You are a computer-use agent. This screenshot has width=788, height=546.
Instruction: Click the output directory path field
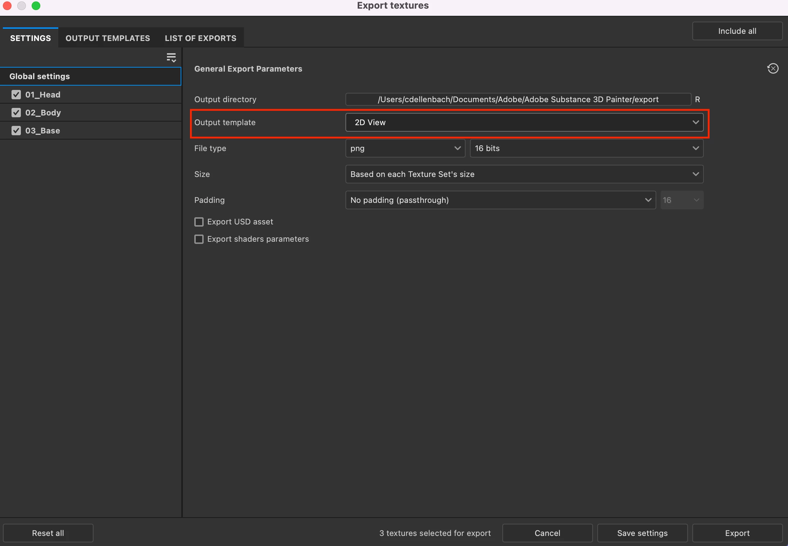point(518,99)
